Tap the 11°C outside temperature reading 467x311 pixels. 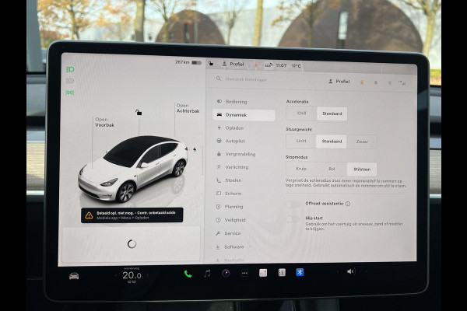[296, 66]
